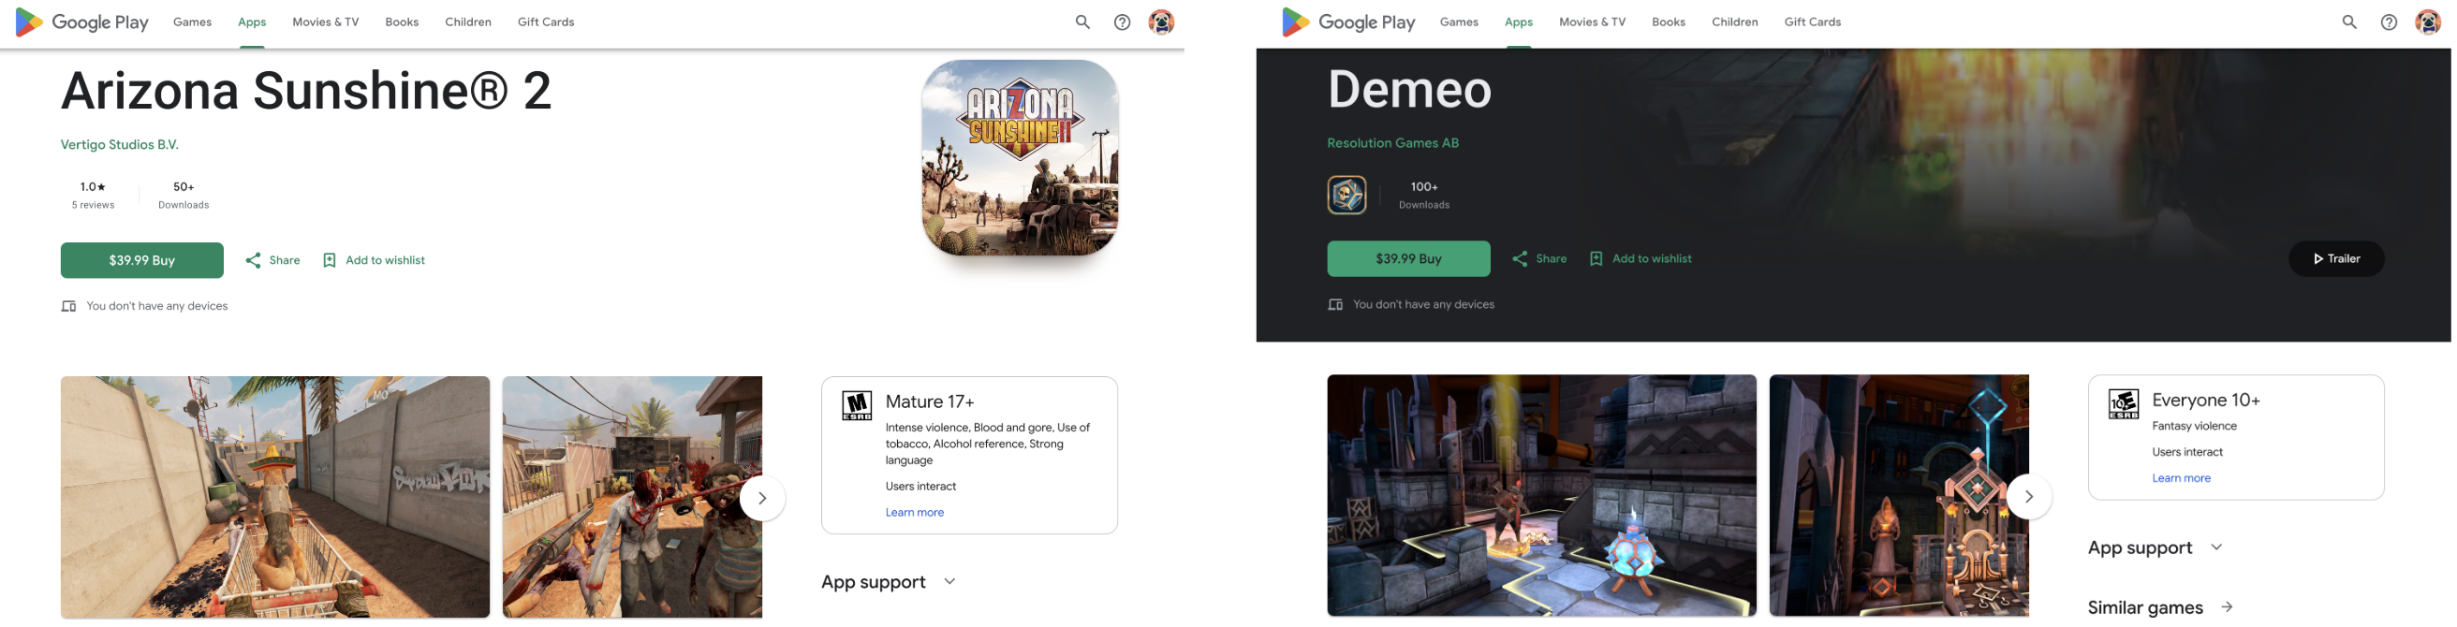Screen dimensions: 2457x627
Task: Open Games tab on Demeo page
Action: 1460,22
